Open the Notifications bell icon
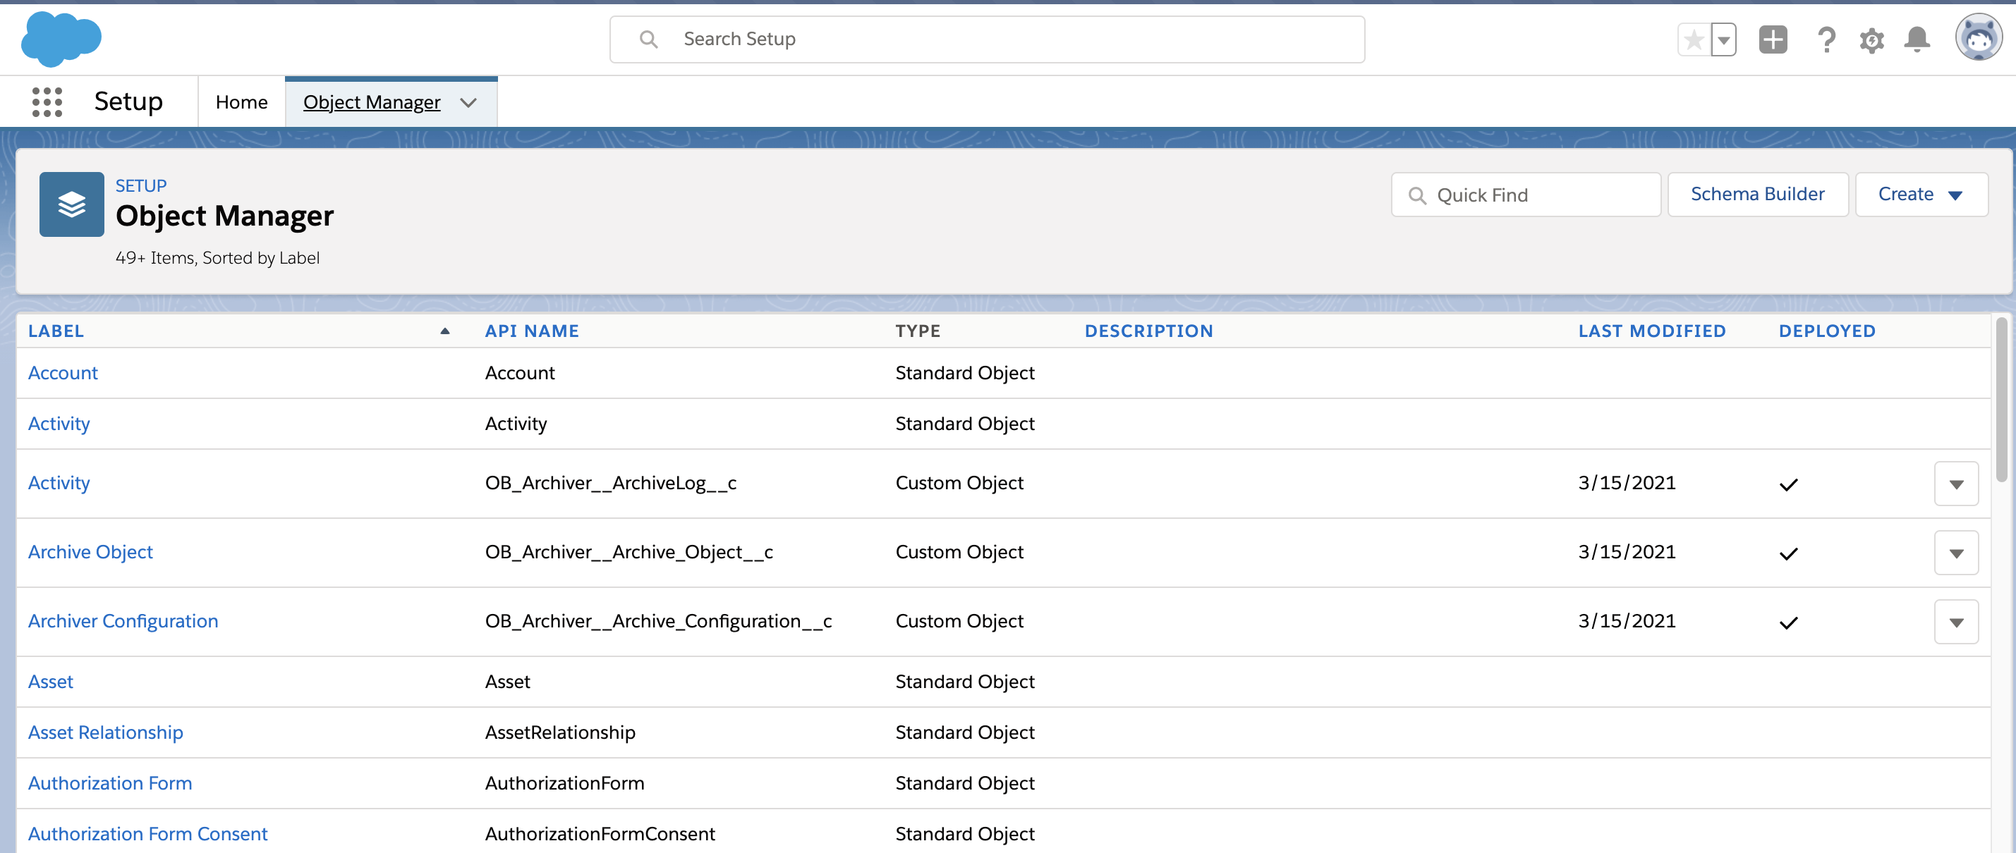Screen dimensions: 2016x853 coord(1916,39)
